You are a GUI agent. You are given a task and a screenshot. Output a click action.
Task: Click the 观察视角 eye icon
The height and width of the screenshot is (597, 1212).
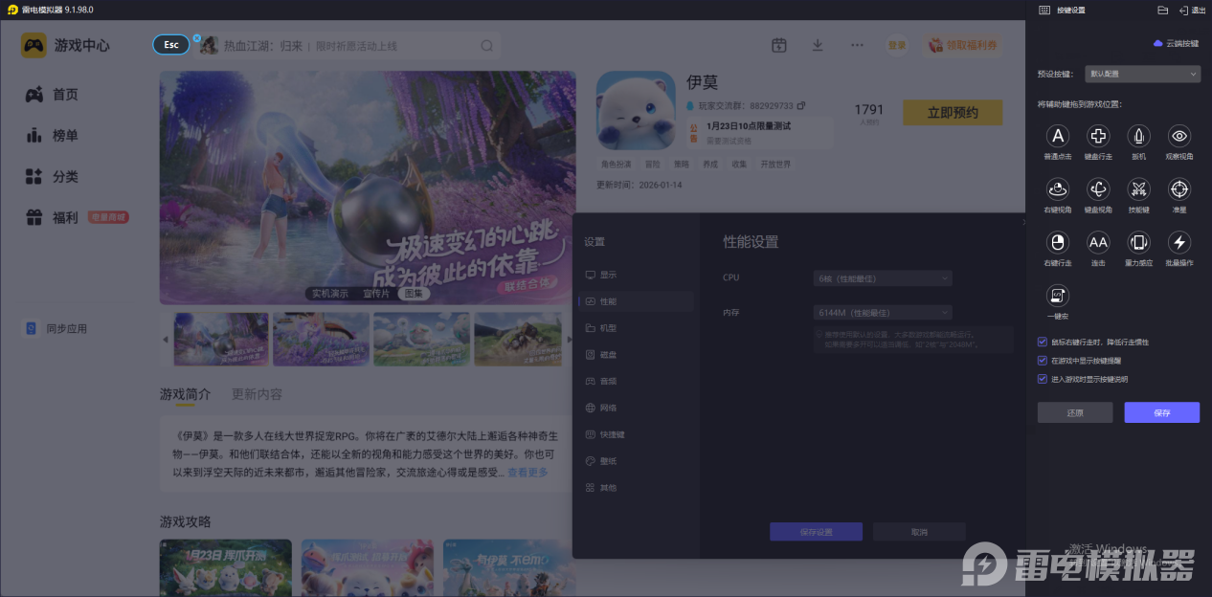pos(1179,136)
